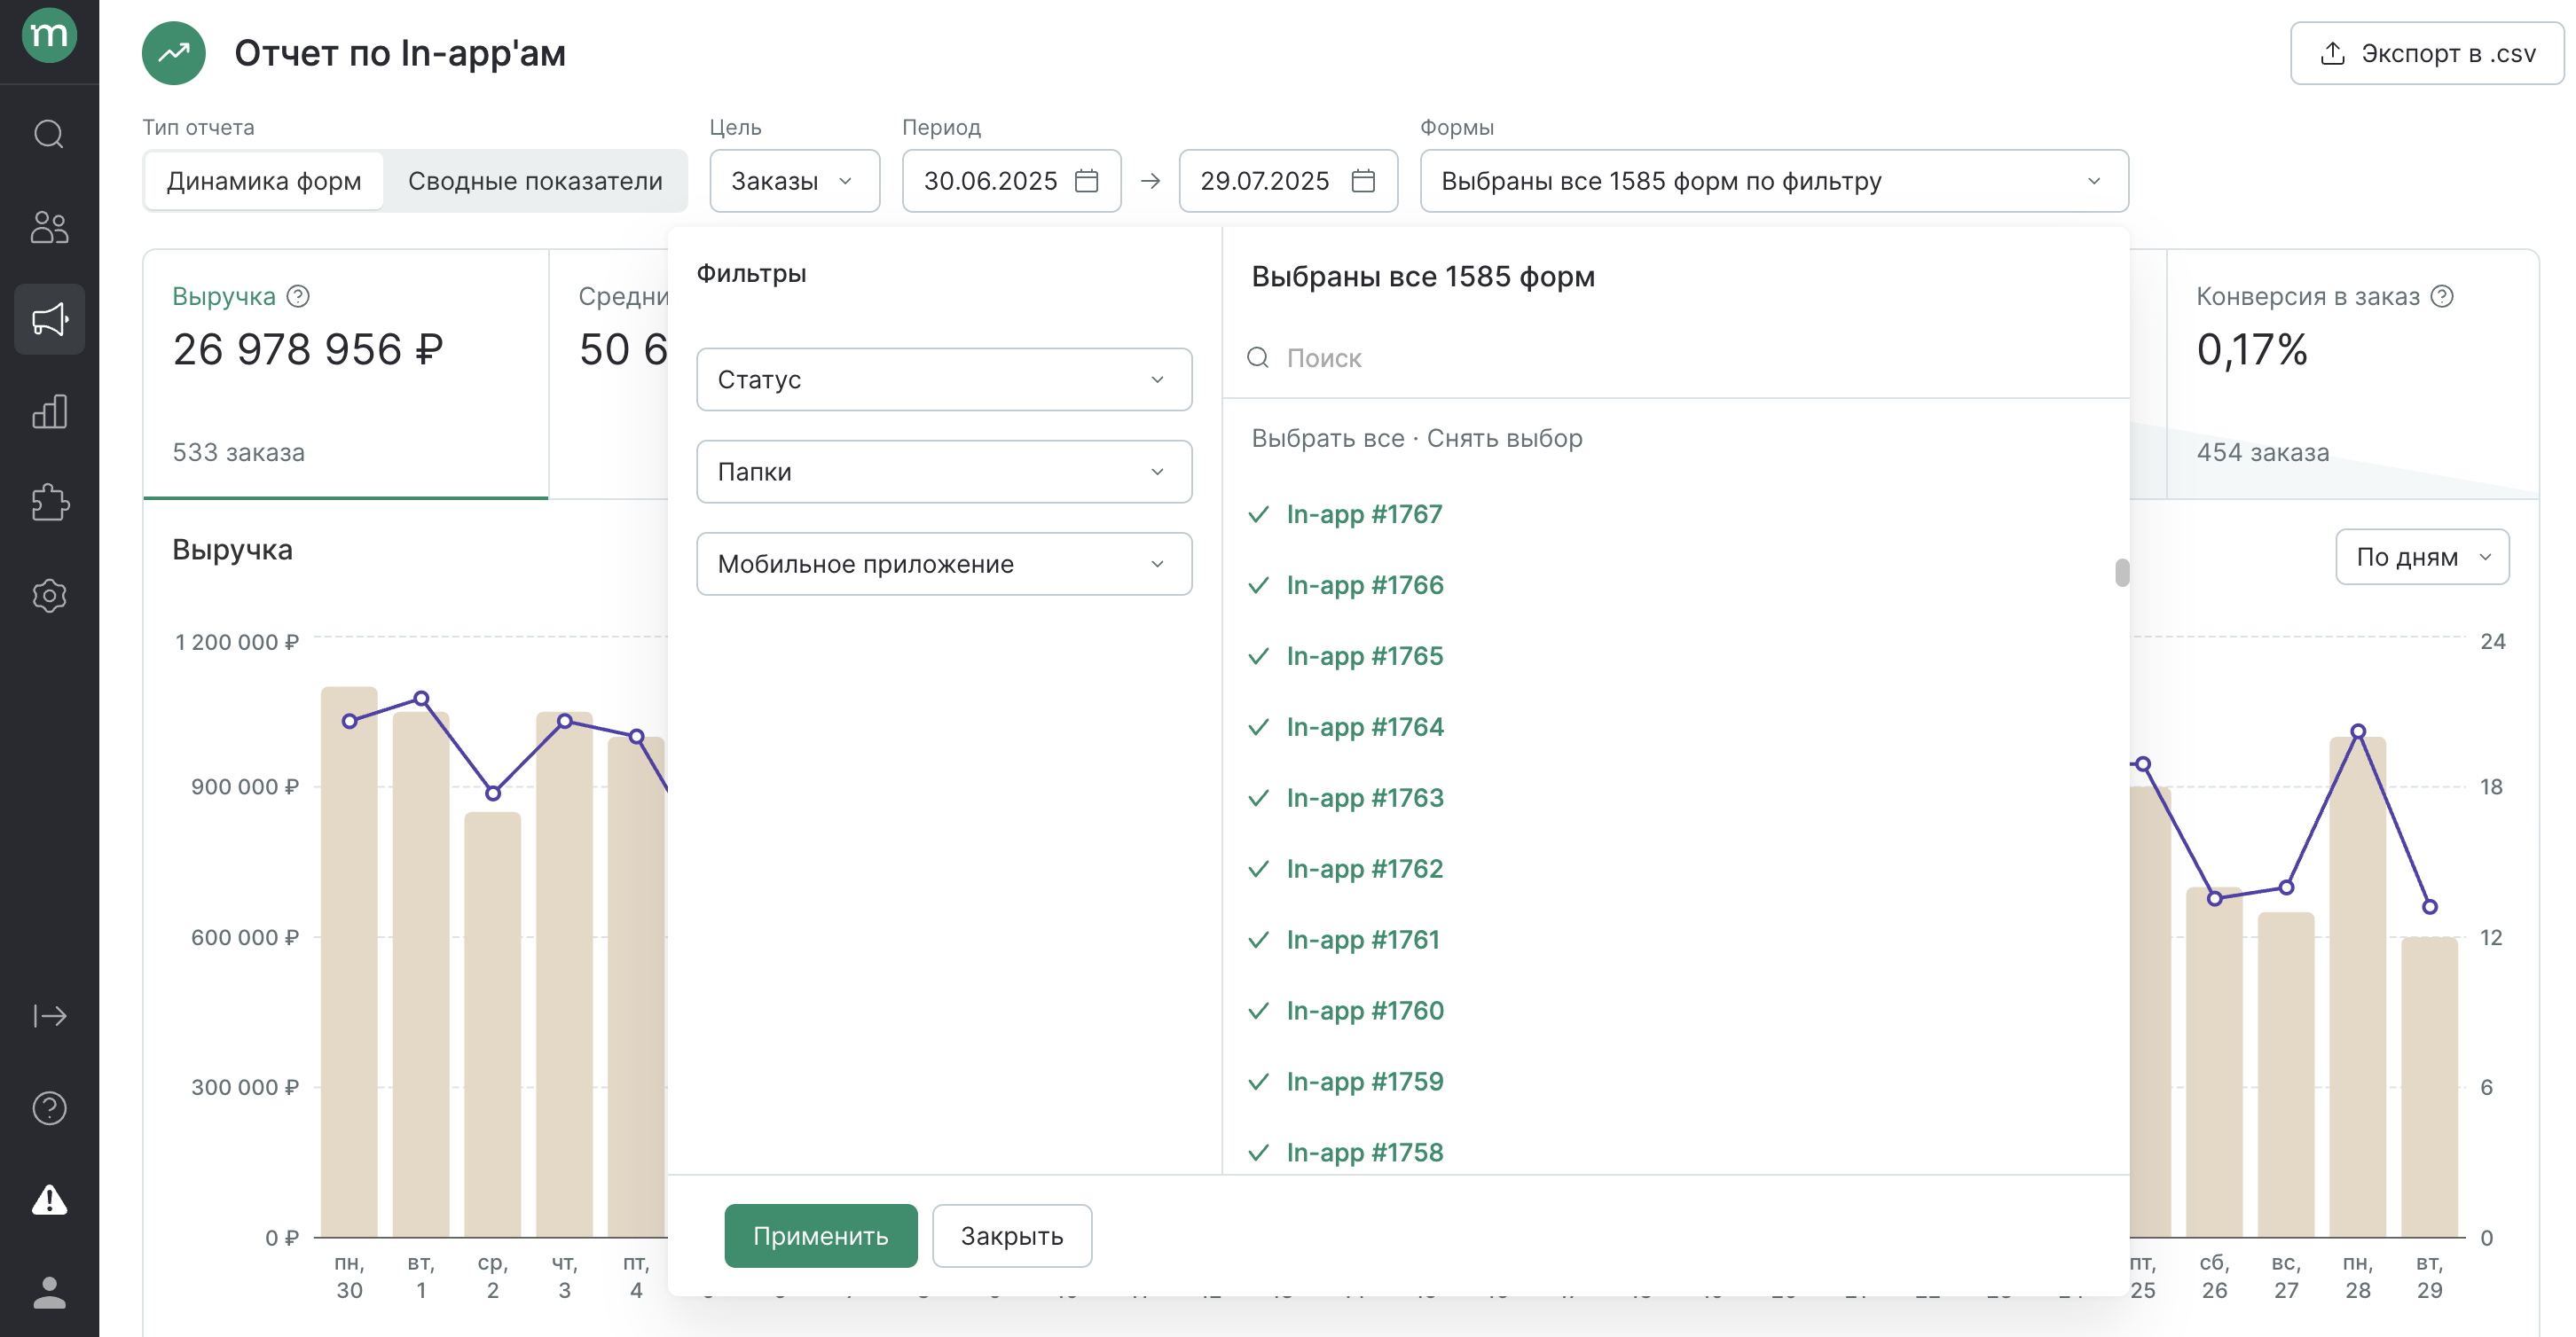Screen dimensions: 2576x1337
Task: Uncheck In-app #1763
Action: coord(1345,799)
